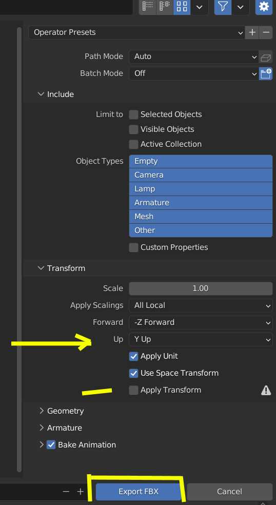
Task: Toggle Lamp object type
Action: pyautogui.click(x=201, y=189)
